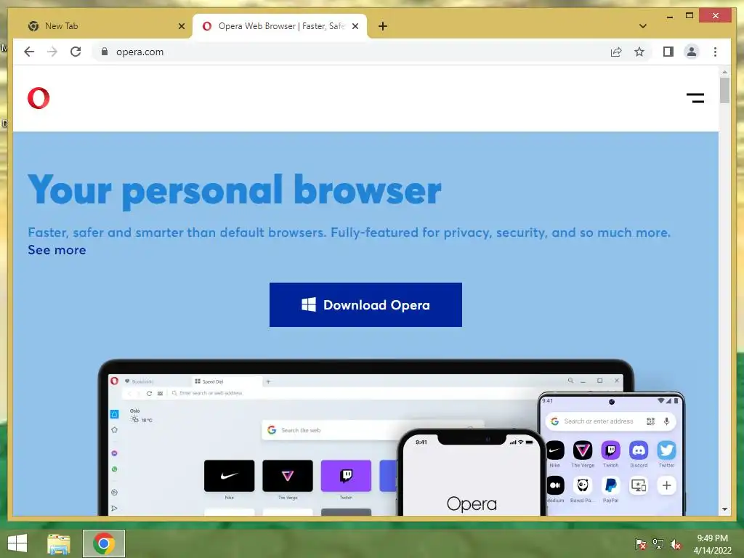Click the phone mockup's search or enter address field

[610, 421]
